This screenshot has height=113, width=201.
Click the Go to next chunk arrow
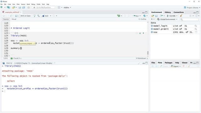pos(129,16)
